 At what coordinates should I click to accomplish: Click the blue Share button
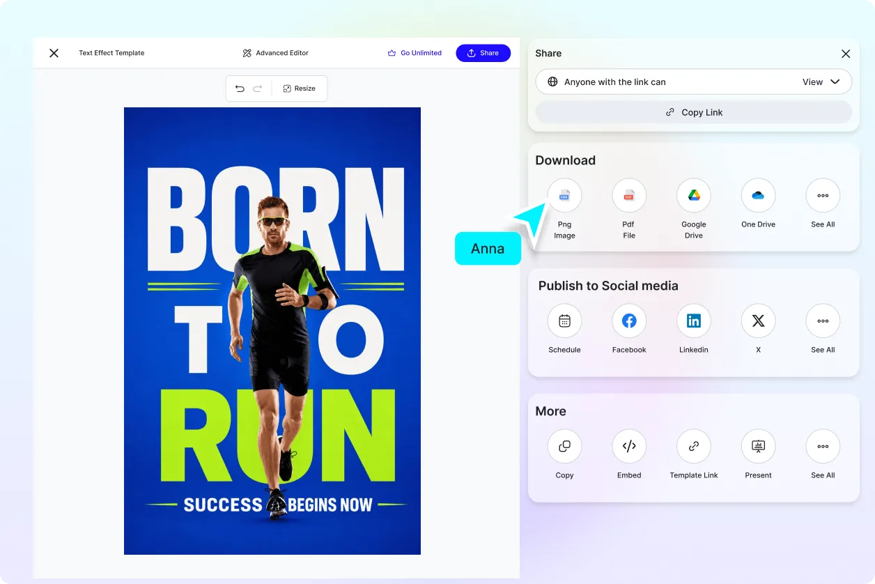(483, 53)
